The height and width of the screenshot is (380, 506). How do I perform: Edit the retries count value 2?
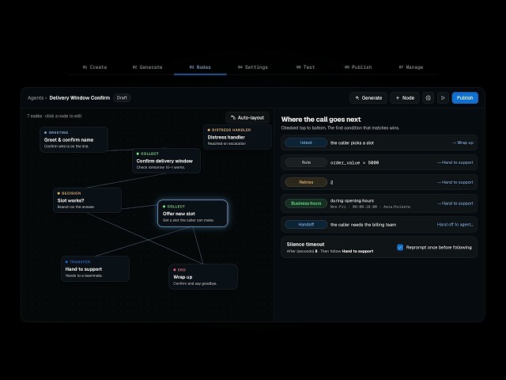coord(332,183)
